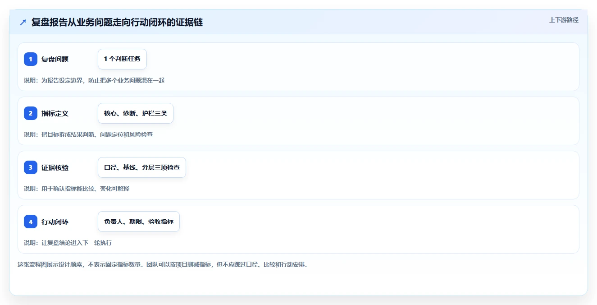Click the 复盘问题 step title
Image resolution: width=597 pixels, height=305 pixels.
pyautogui.click(x=55, y=59)
